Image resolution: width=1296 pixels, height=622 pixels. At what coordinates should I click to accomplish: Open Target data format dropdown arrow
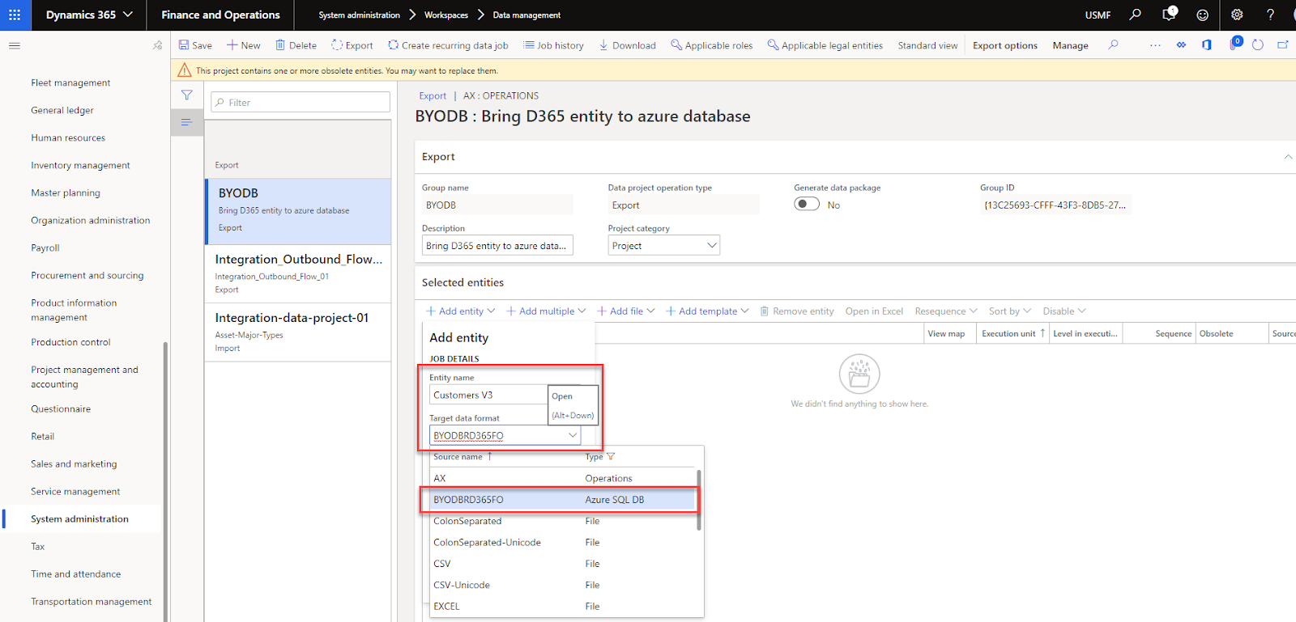pos(573,435)
